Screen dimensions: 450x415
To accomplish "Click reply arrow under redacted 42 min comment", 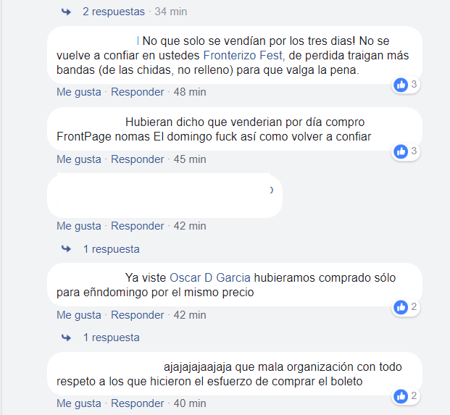I will [66, 248].
